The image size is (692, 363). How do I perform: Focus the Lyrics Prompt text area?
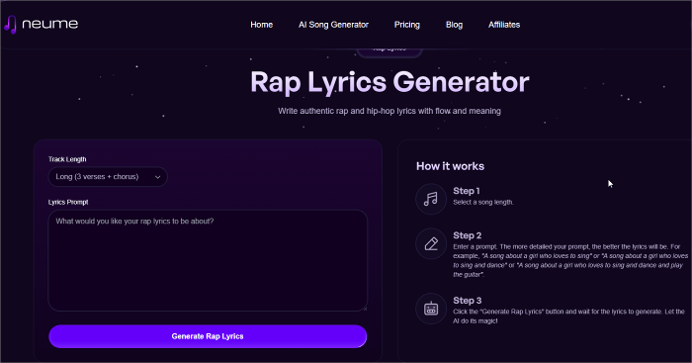point(208,260)
